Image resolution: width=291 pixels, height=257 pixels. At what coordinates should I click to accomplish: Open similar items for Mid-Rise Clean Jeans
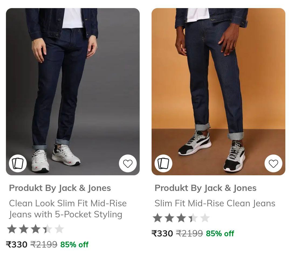163,163
